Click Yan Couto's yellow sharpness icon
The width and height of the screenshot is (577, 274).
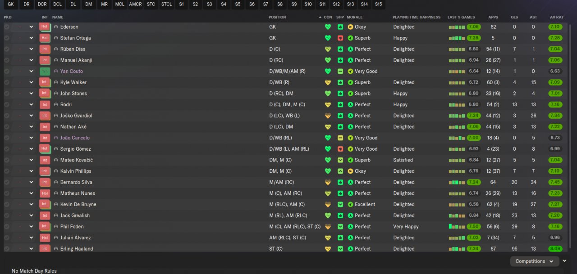point(340,72)
